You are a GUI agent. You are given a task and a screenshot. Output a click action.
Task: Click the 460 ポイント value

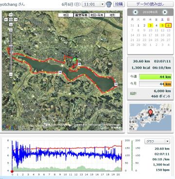click(161, 96)
